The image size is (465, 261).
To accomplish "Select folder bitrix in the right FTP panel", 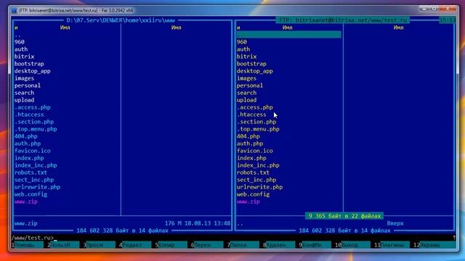I will 247,57.
